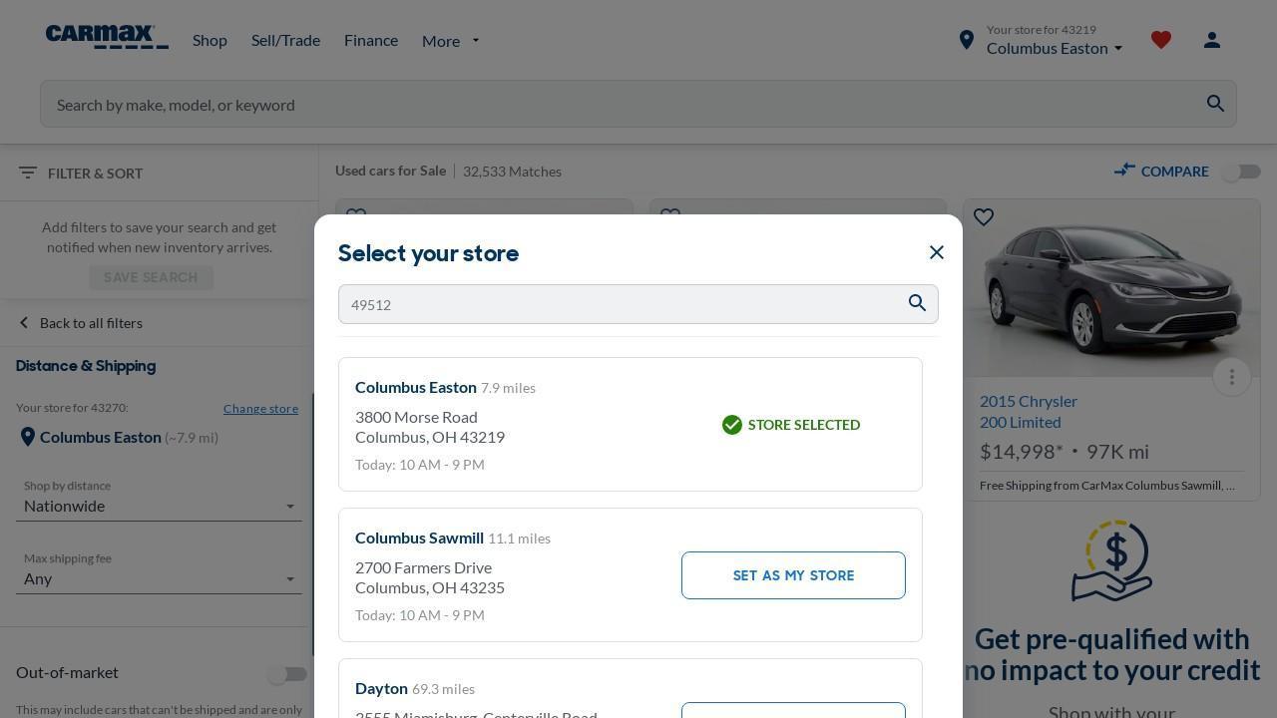Enable the Out-of-market toggle

pos(287,675)
